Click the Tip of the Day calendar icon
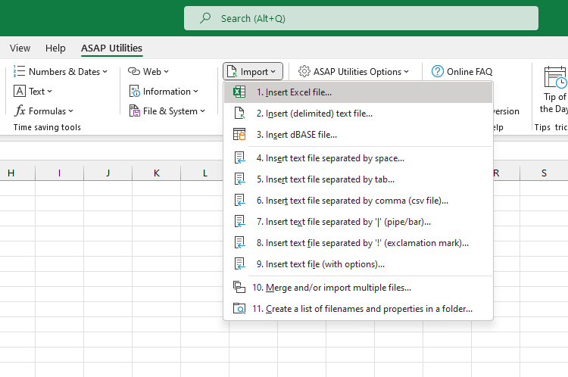Image resolution: width=568 pixels, height=377 pixels. tap(555, 76)
